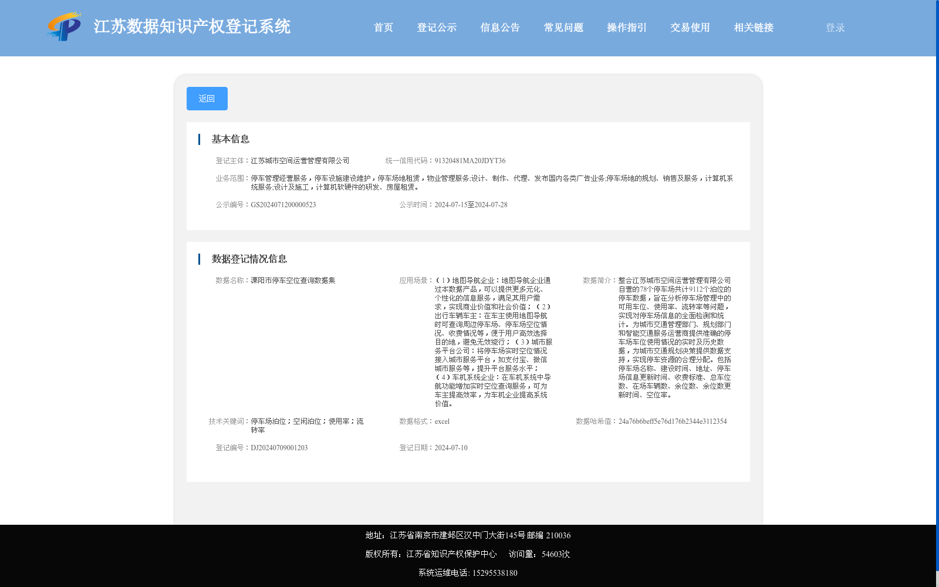Image resolution: width=939 pixels, height=587 pixels.
Task: Select credit code 91320481MA20JDYT36
Action: tap(470, 161)
